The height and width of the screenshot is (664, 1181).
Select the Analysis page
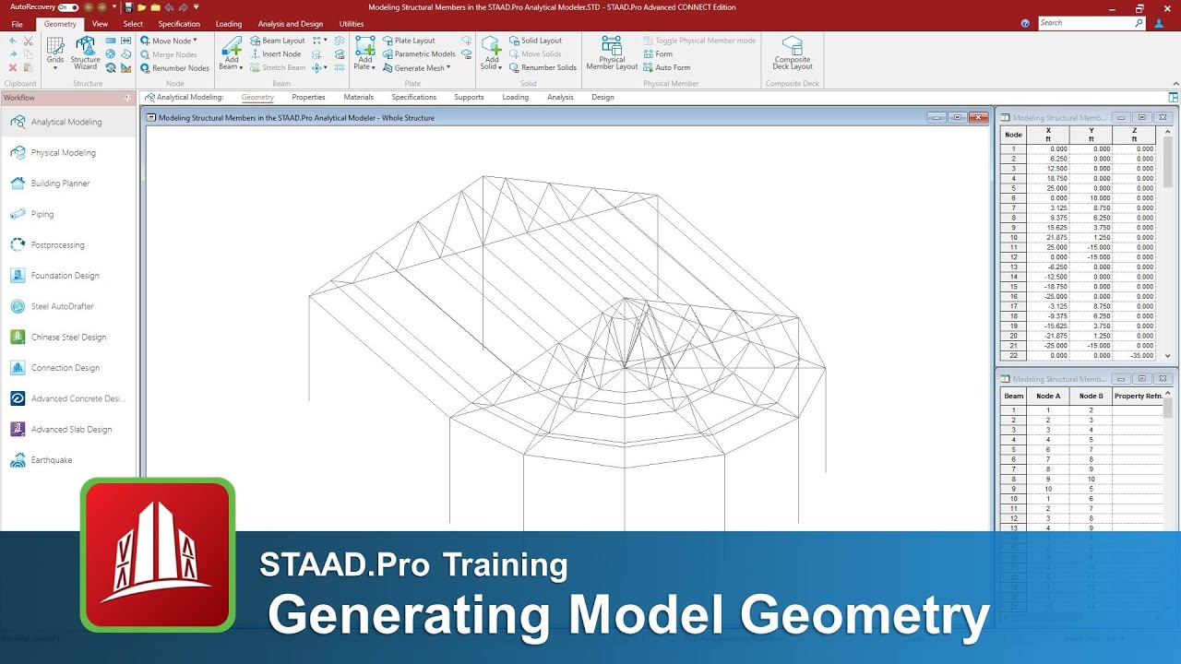(x=560, y=97)
